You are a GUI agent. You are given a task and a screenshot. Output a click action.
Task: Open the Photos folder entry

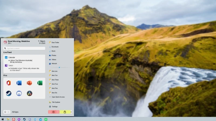pos(53,55)
